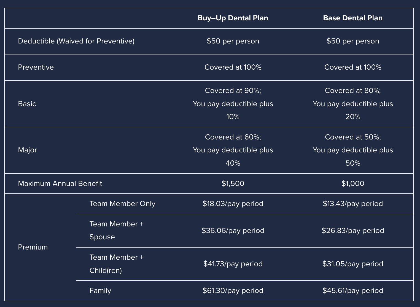Select the $18.03/pay period premium cell
420x307 pixels.
click(x=233, y=204)
